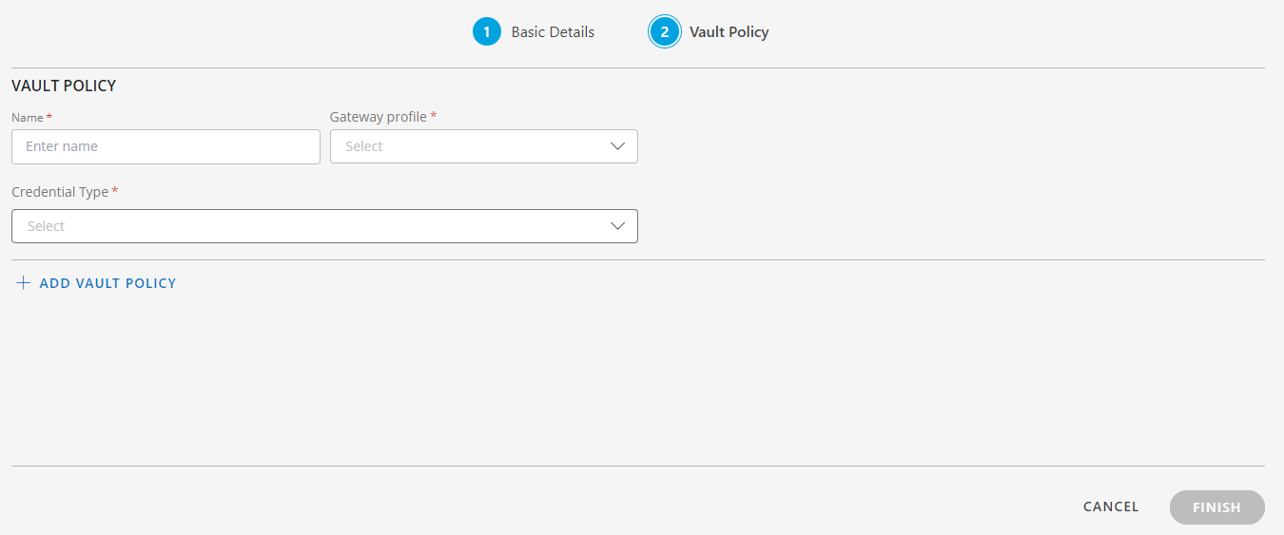Click the red asterisk beside Credential Type
This screenshot has height=535, width=1284.
point(115,191)
